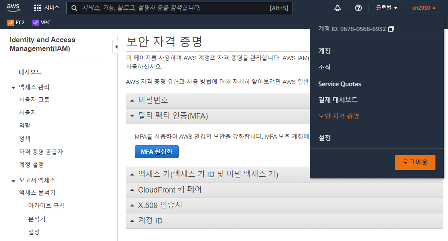Collapse the 액세스 관리 tree group
Image resolution: width=448 pixels, height=241 pixels.
click(x=13, y=88)
